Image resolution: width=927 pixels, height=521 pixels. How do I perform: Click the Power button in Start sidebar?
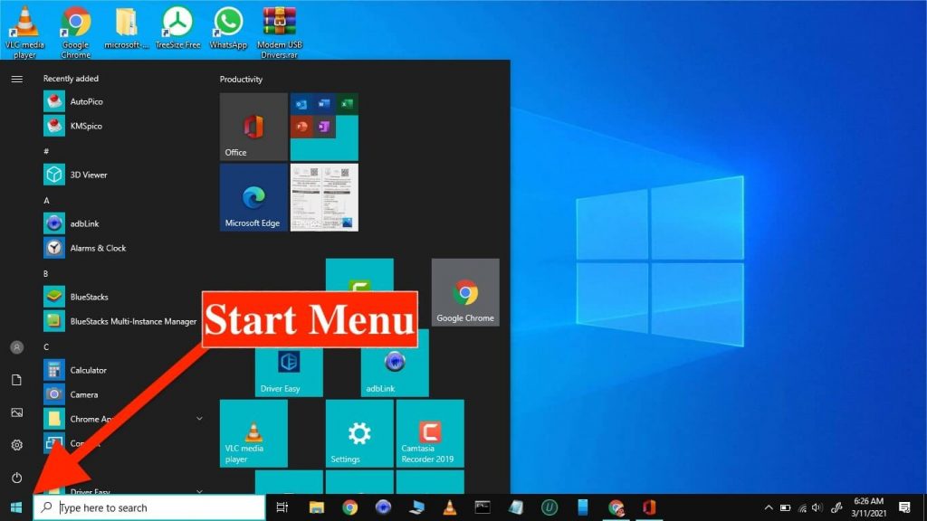[x=16, y=478]
